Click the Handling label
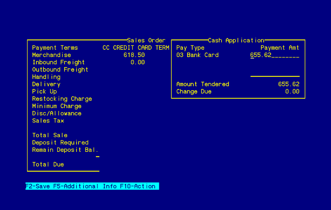The height and width of the screenshot is (210, 331). coord(46,77)
